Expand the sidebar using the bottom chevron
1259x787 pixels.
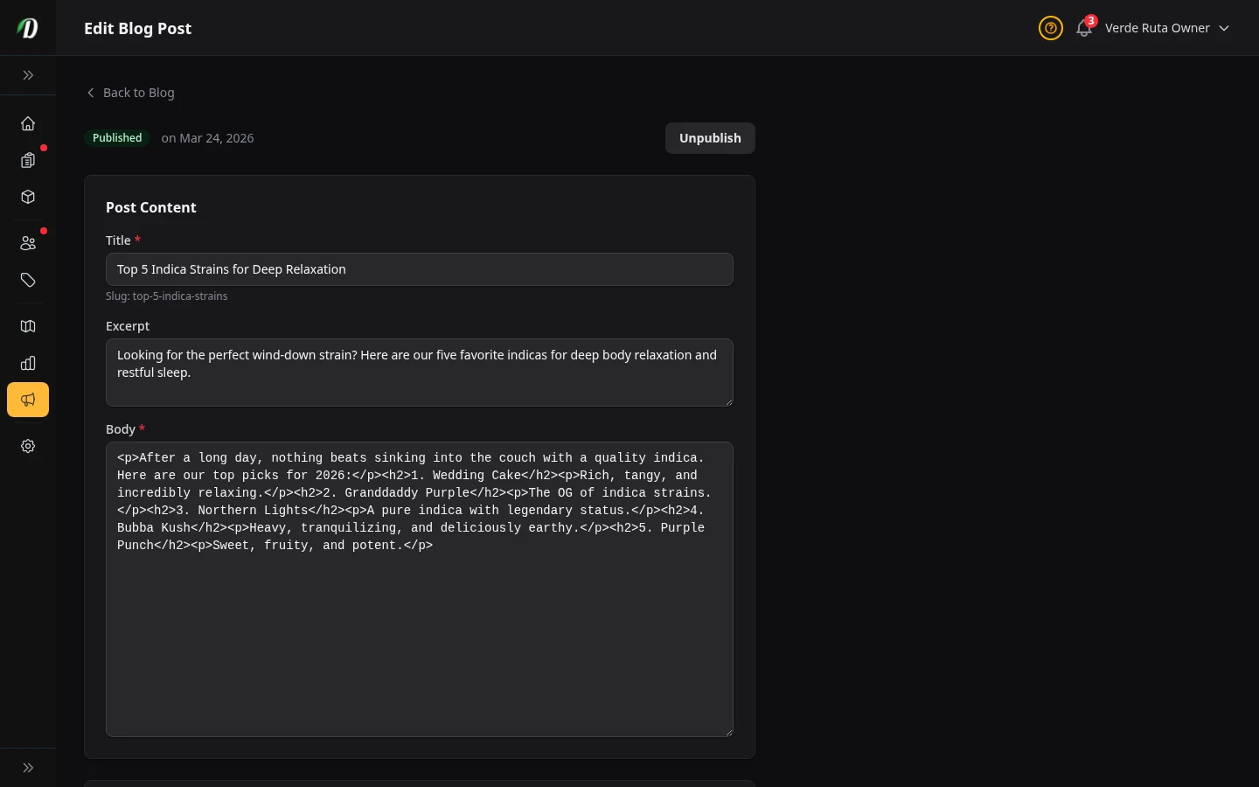(x=28, y=767)
